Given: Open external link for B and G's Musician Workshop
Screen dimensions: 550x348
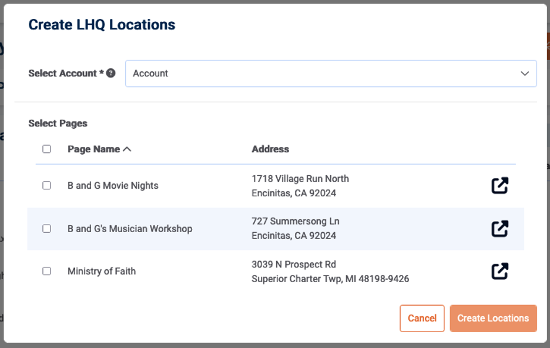Looking at the screenshot, I should 499,228.
